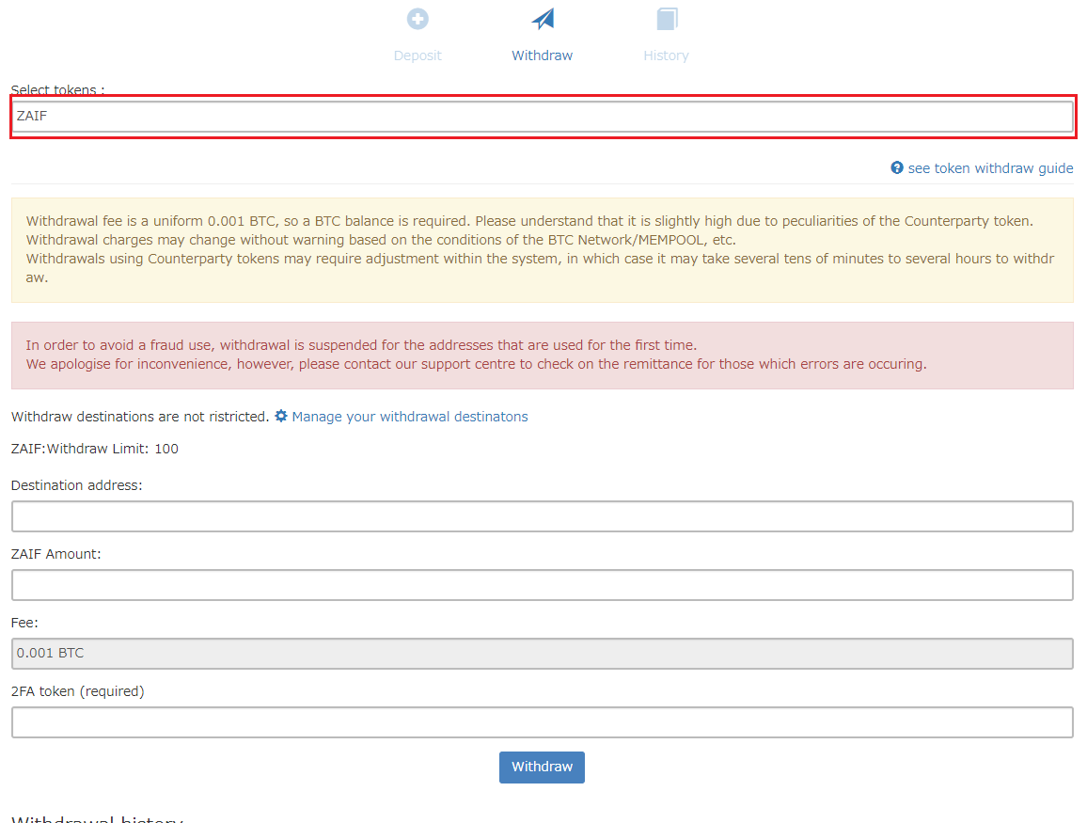Screen dimensions: 1087x823
Task: Click the blue Withdraw button
Action: (x=543, y=768)
